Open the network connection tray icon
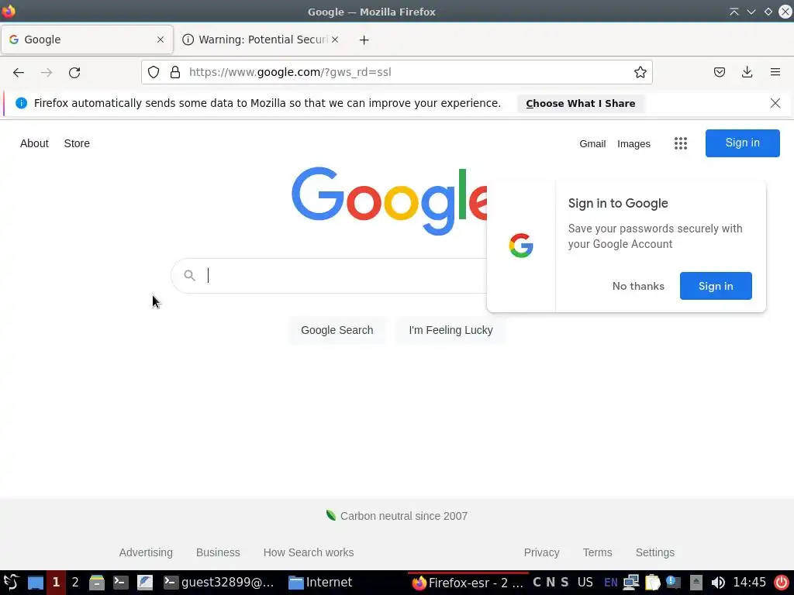This screenshot has width=794, height=595. pos(631,583)
